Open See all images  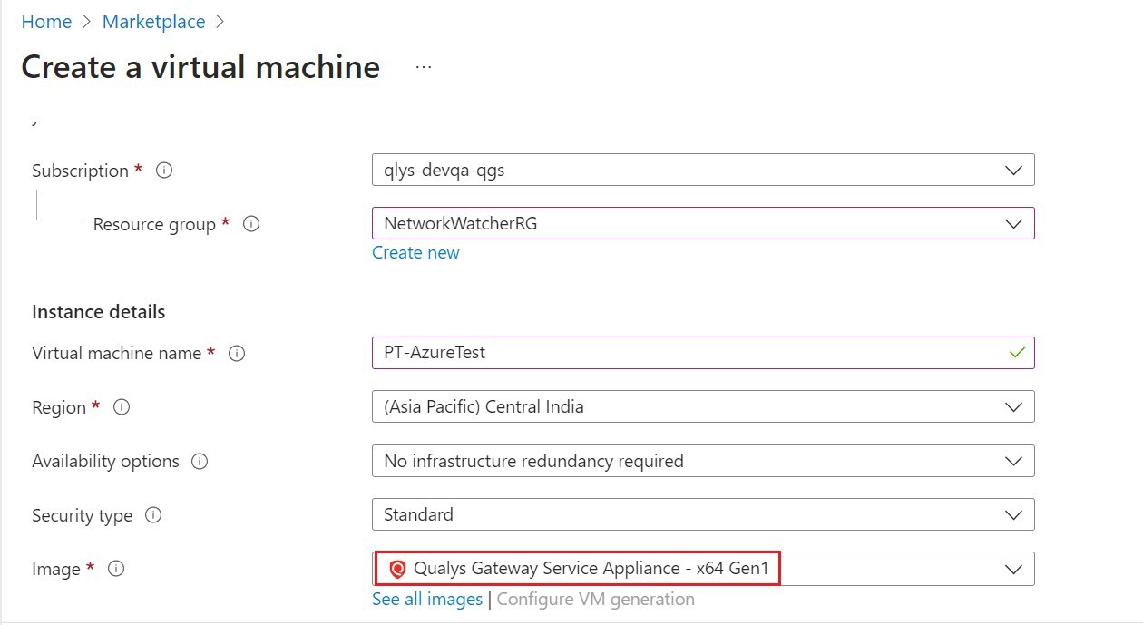[426, 599]
